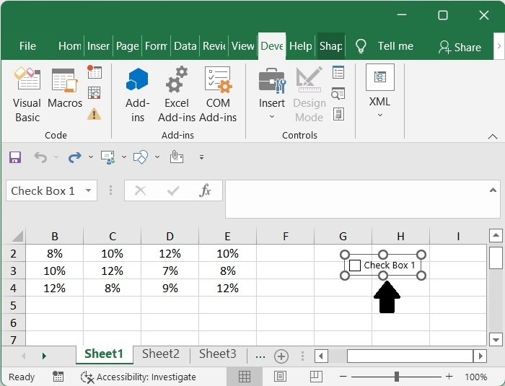This screenshot has width=505, height=386.
Task: Click the macro recording status bar icon
Action: (58, 377)
